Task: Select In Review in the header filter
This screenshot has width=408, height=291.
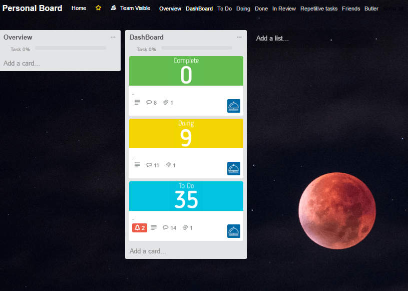Action: 284,9
